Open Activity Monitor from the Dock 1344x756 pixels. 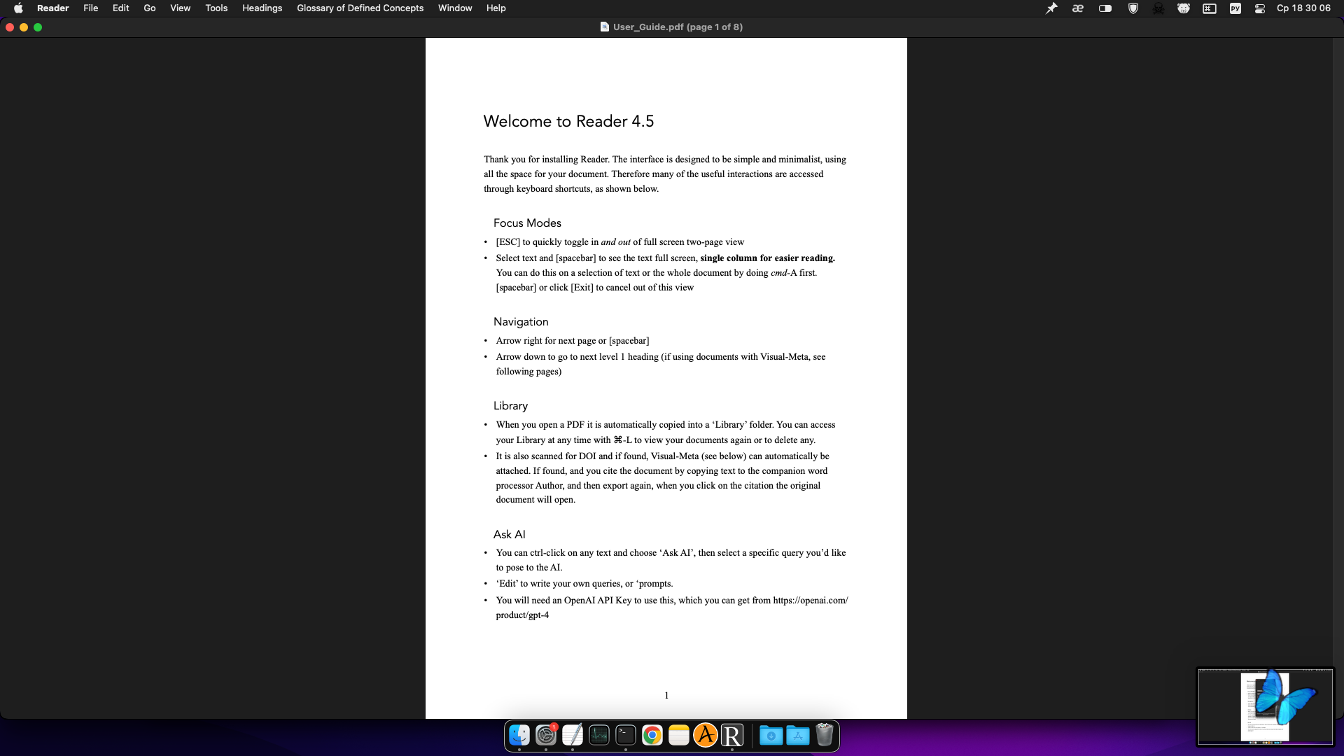599,735
